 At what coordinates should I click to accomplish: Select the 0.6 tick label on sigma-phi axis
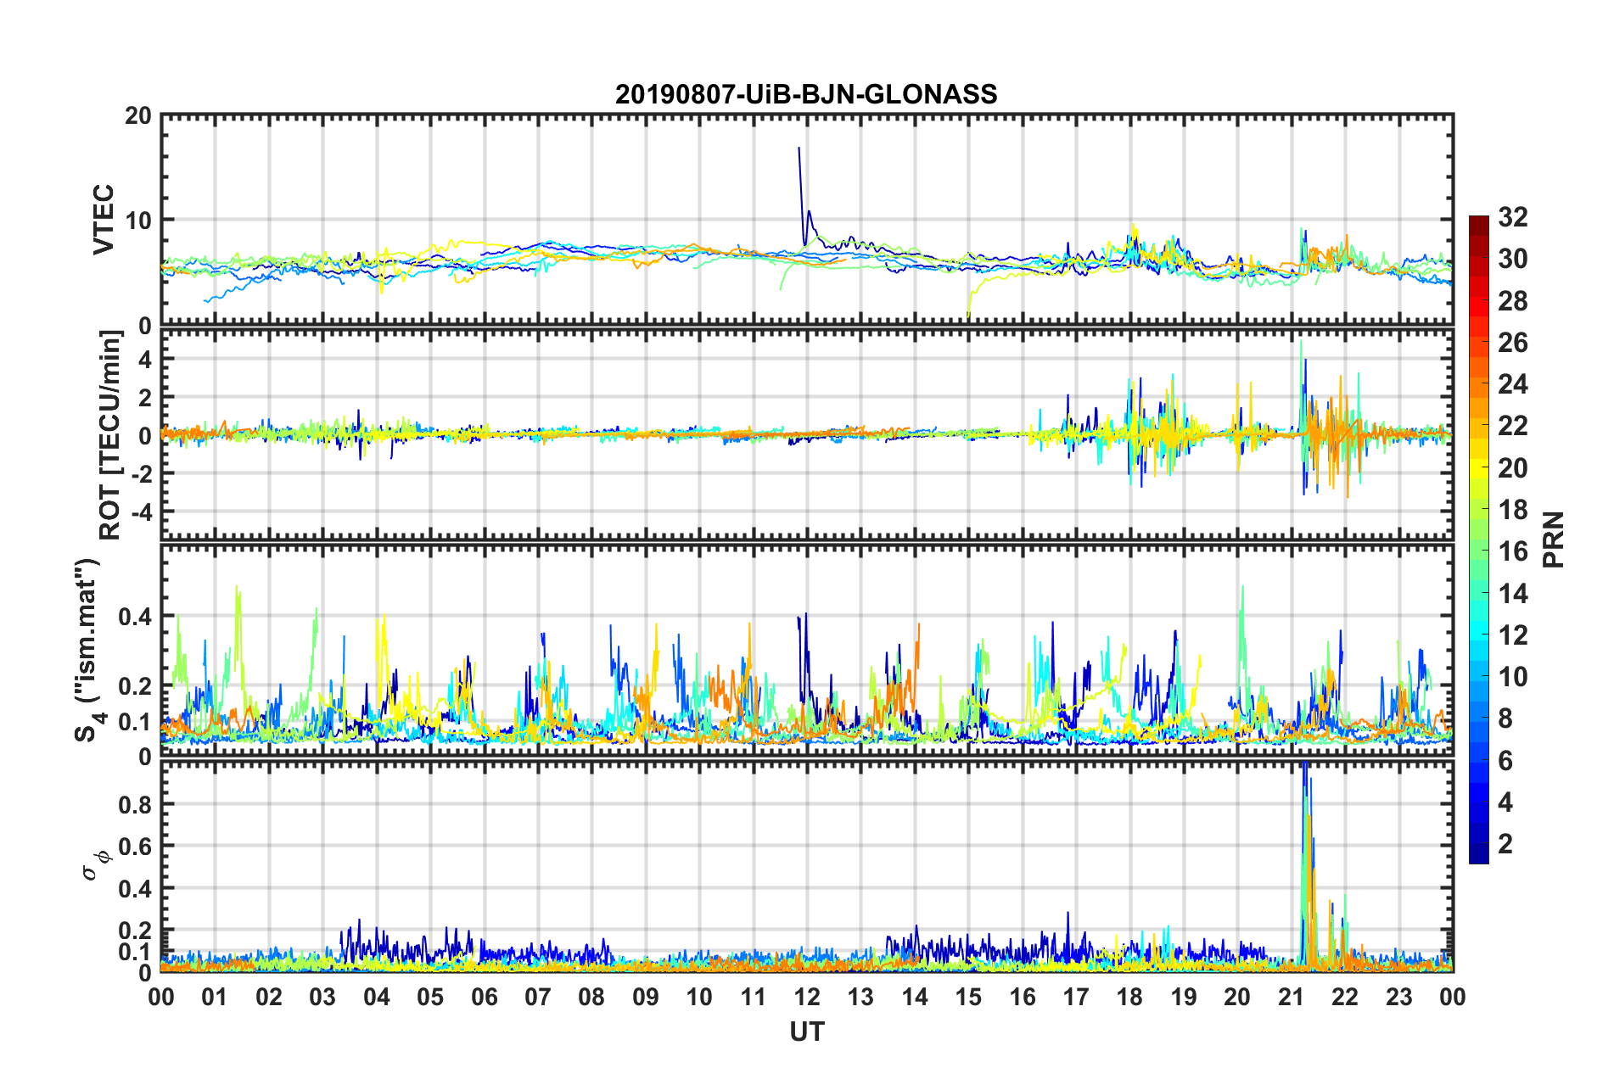tap(135, 847)
